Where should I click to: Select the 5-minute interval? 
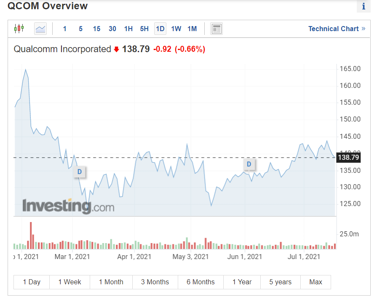coord(80,29)
